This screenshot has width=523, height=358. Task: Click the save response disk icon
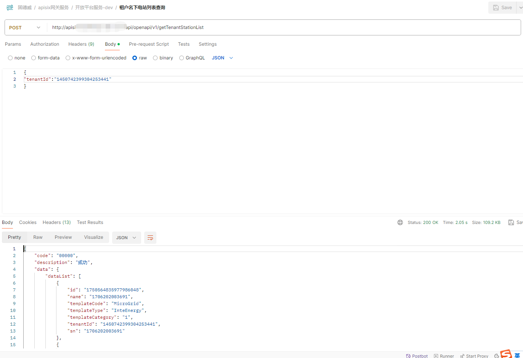511,222
